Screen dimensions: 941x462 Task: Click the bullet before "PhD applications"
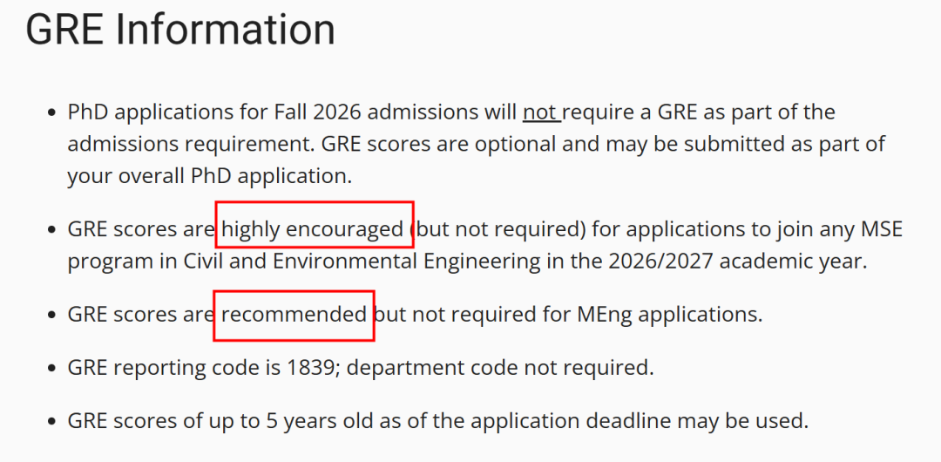tap(50, 113)
